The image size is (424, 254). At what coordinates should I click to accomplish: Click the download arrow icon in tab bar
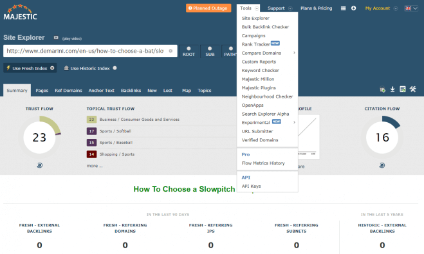click(x=392, y=89)
